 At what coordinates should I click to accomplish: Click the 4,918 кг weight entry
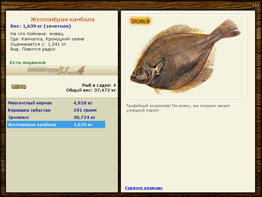click(83, 103)
